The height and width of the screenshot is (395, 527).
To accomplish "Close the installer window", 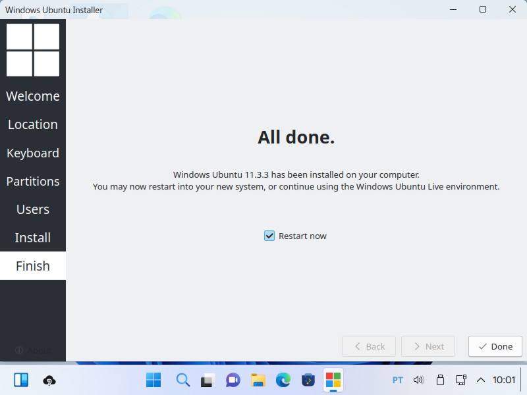I will pos(513,9).
